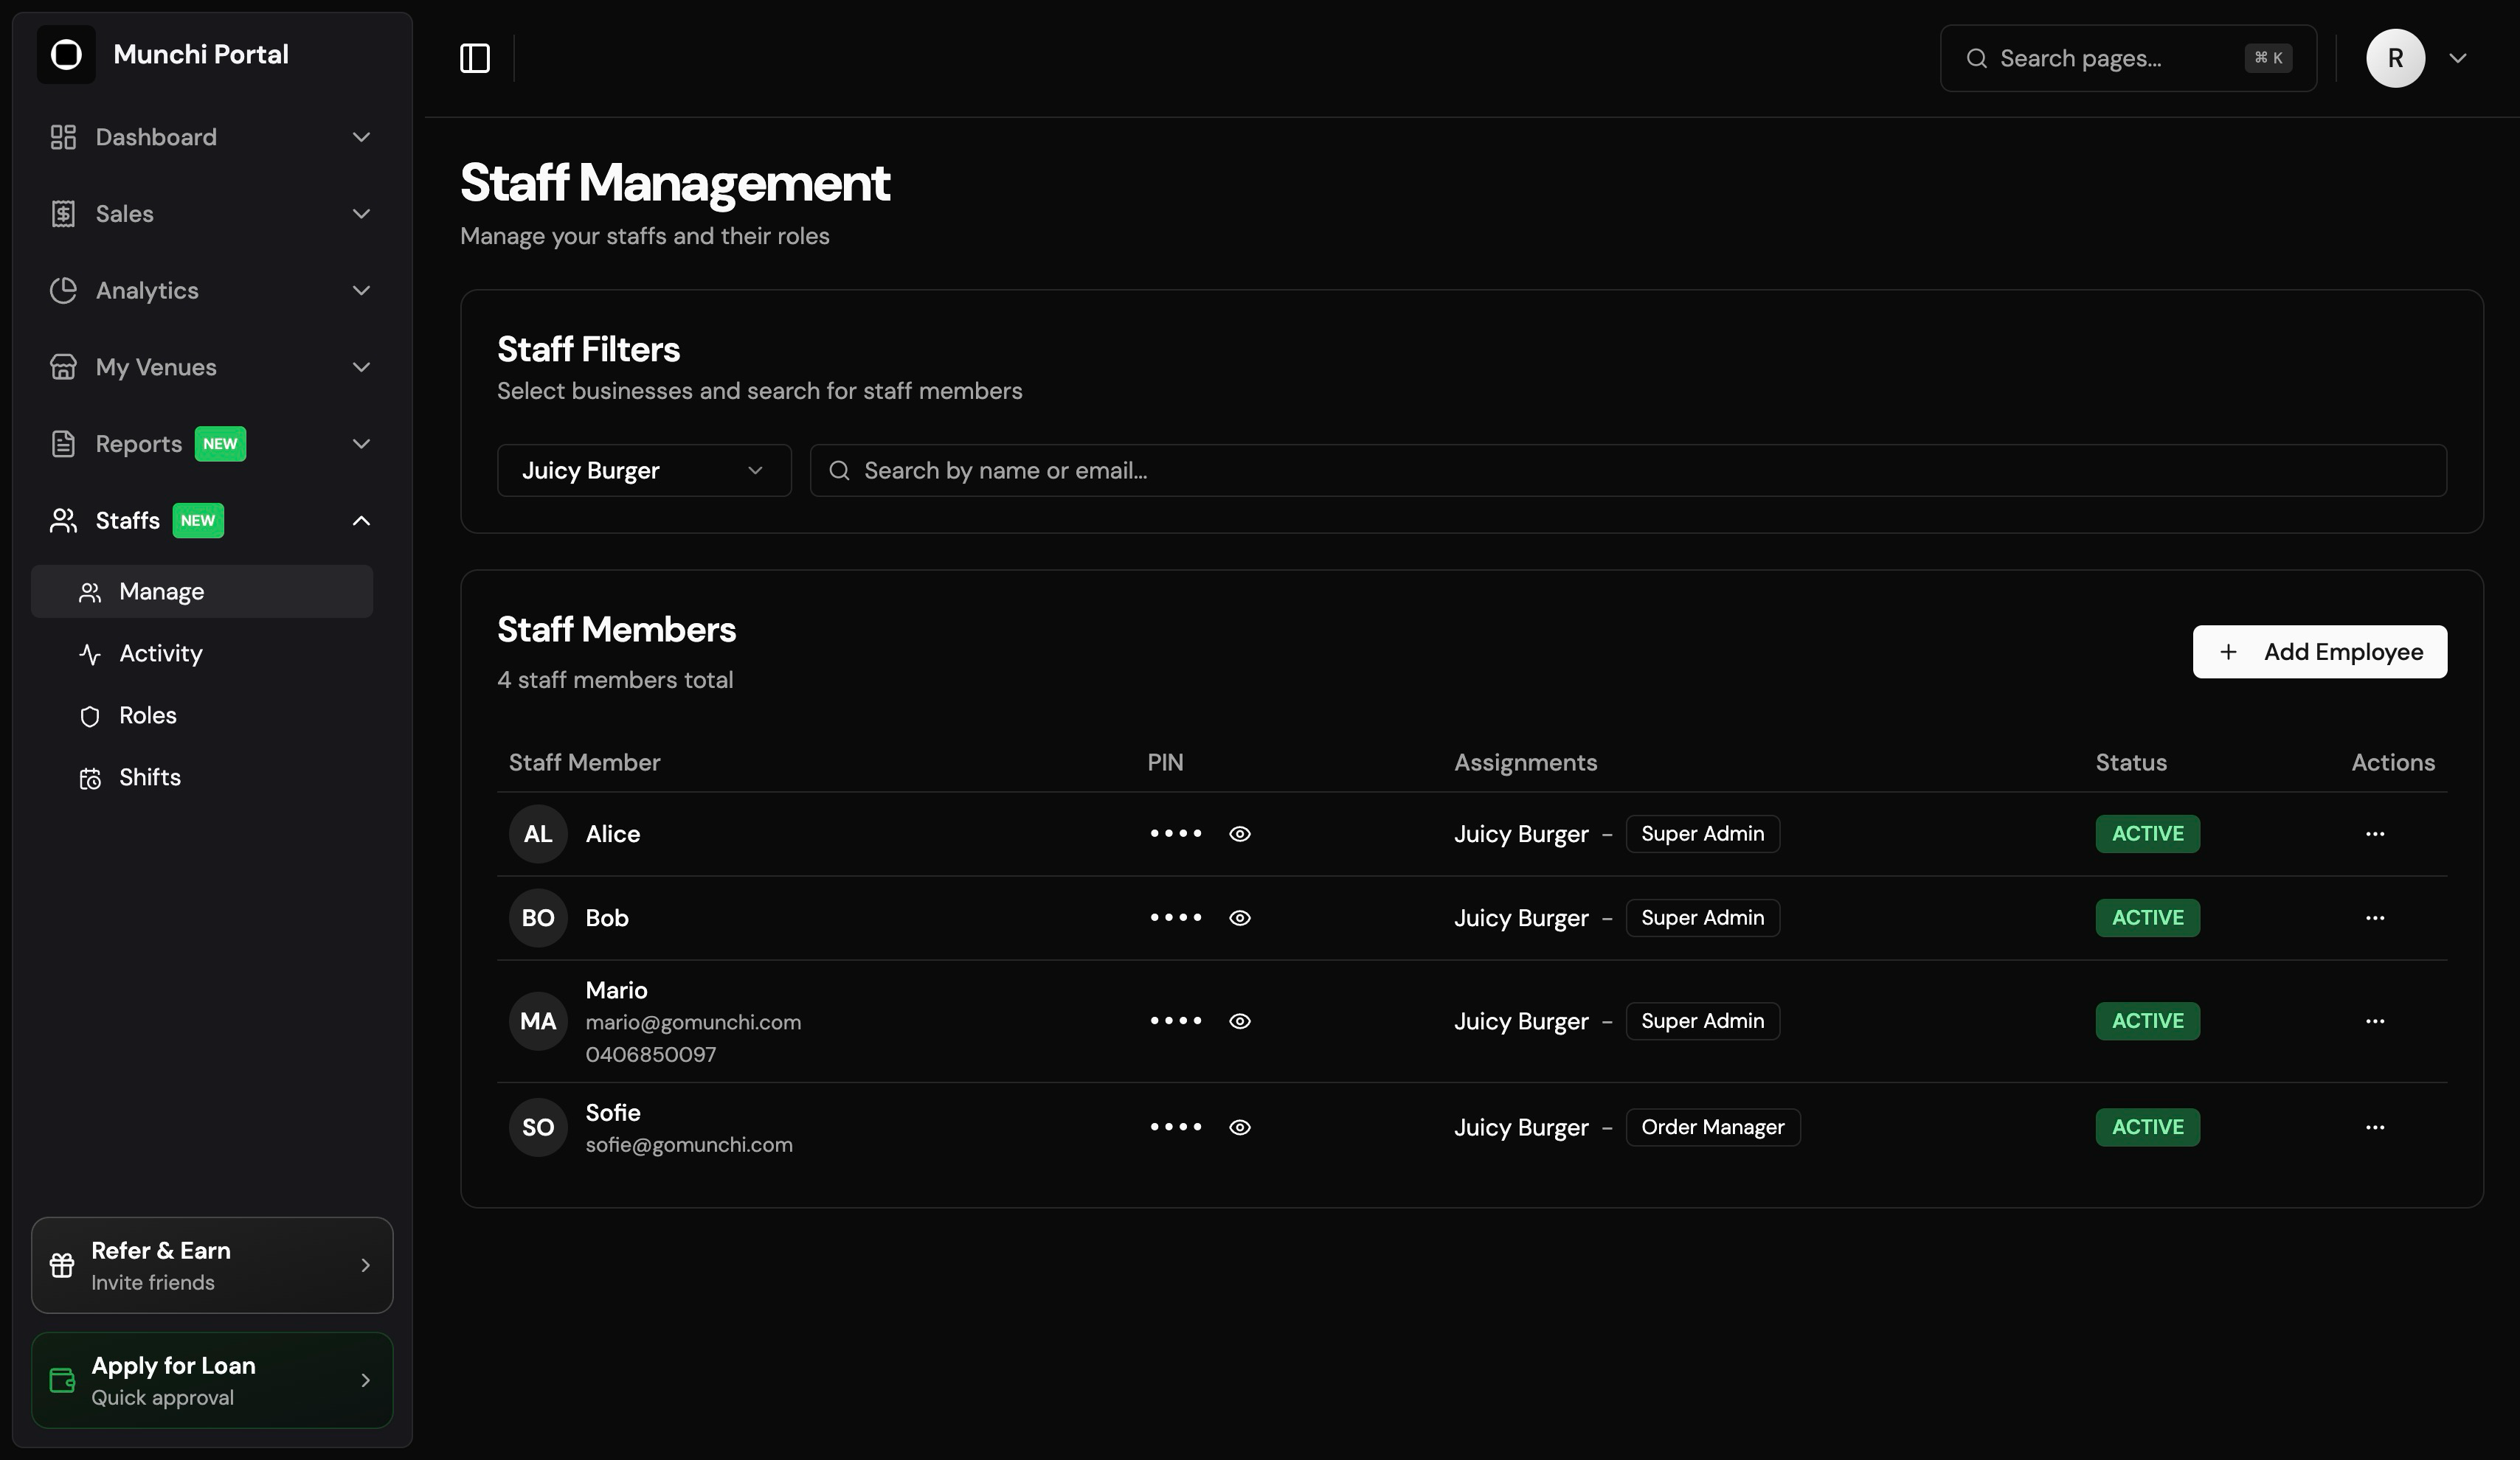Click the R user avatar
Image resolution: width=2520 pixels, height=1460 pixels.
click(x=2395, y=58)
